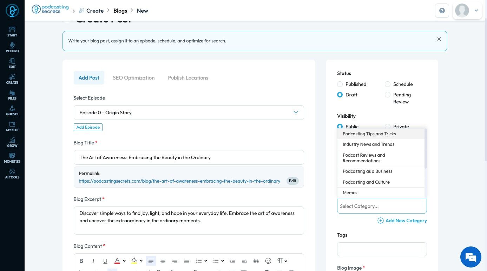487x271 pixels.
Task: Focus the Select Category combo box
Action: click(x=382, y=206)
